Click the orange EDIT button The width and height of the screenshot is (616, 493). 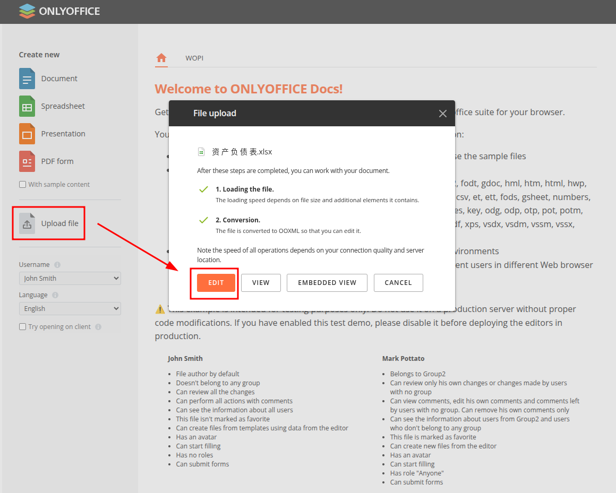tap(216, 283)
